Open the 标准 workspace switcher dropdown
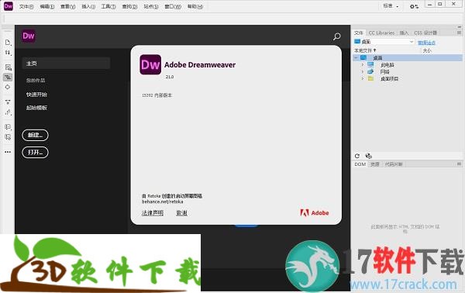465x293 pixels. (391, 6)
